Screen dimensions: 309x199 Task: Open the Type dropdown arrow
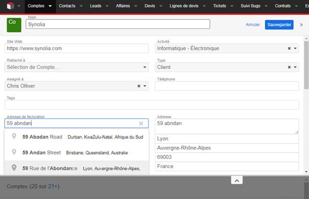tap(295, 67)
